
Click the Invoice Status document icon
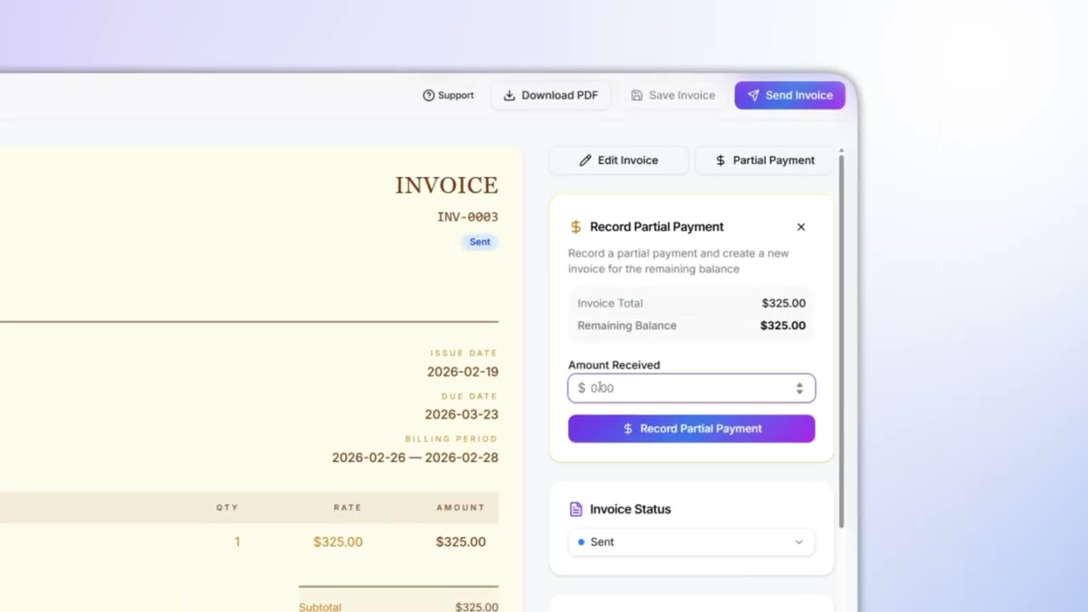[x=575, y=509]
